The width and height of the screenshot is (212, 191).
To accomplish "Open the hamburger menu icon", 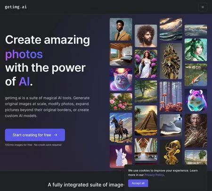I will 203,7.
